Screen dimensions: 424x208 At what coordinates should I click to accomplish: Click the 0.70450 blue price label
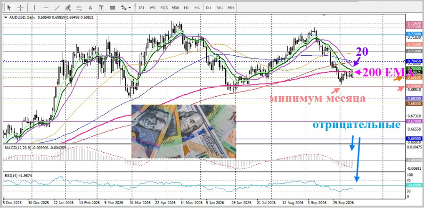tap(414, 61)
